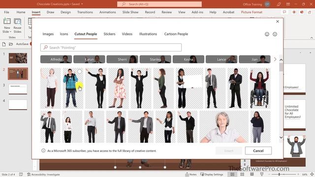Screen dimensions: 315x177
Task: Filter by the Alfredo chip
Action: coord(56,59)
